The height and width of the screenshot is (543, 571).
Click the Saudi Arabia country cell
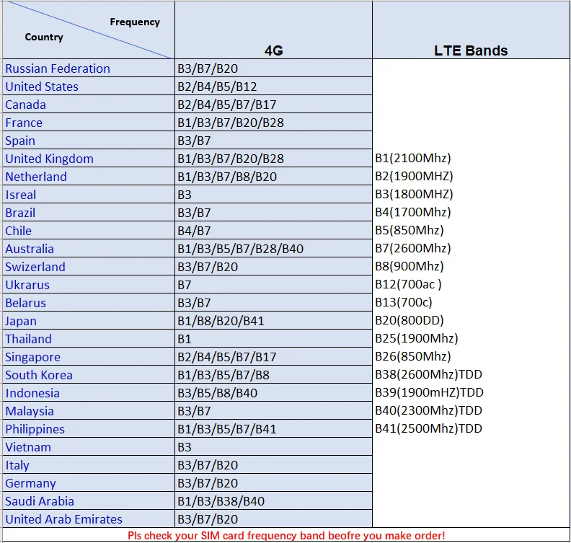[89, 500]
